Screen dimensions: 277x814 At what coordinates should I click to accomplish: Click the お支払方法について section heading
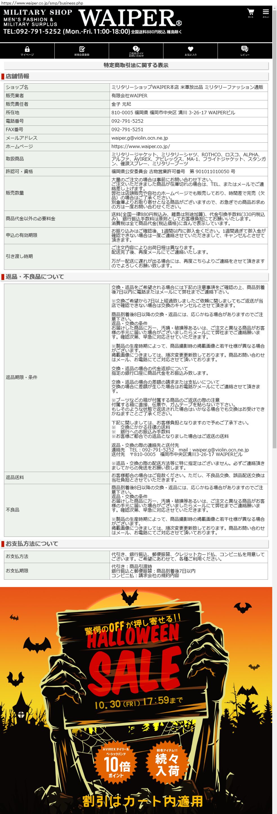(x=32, y=544)
